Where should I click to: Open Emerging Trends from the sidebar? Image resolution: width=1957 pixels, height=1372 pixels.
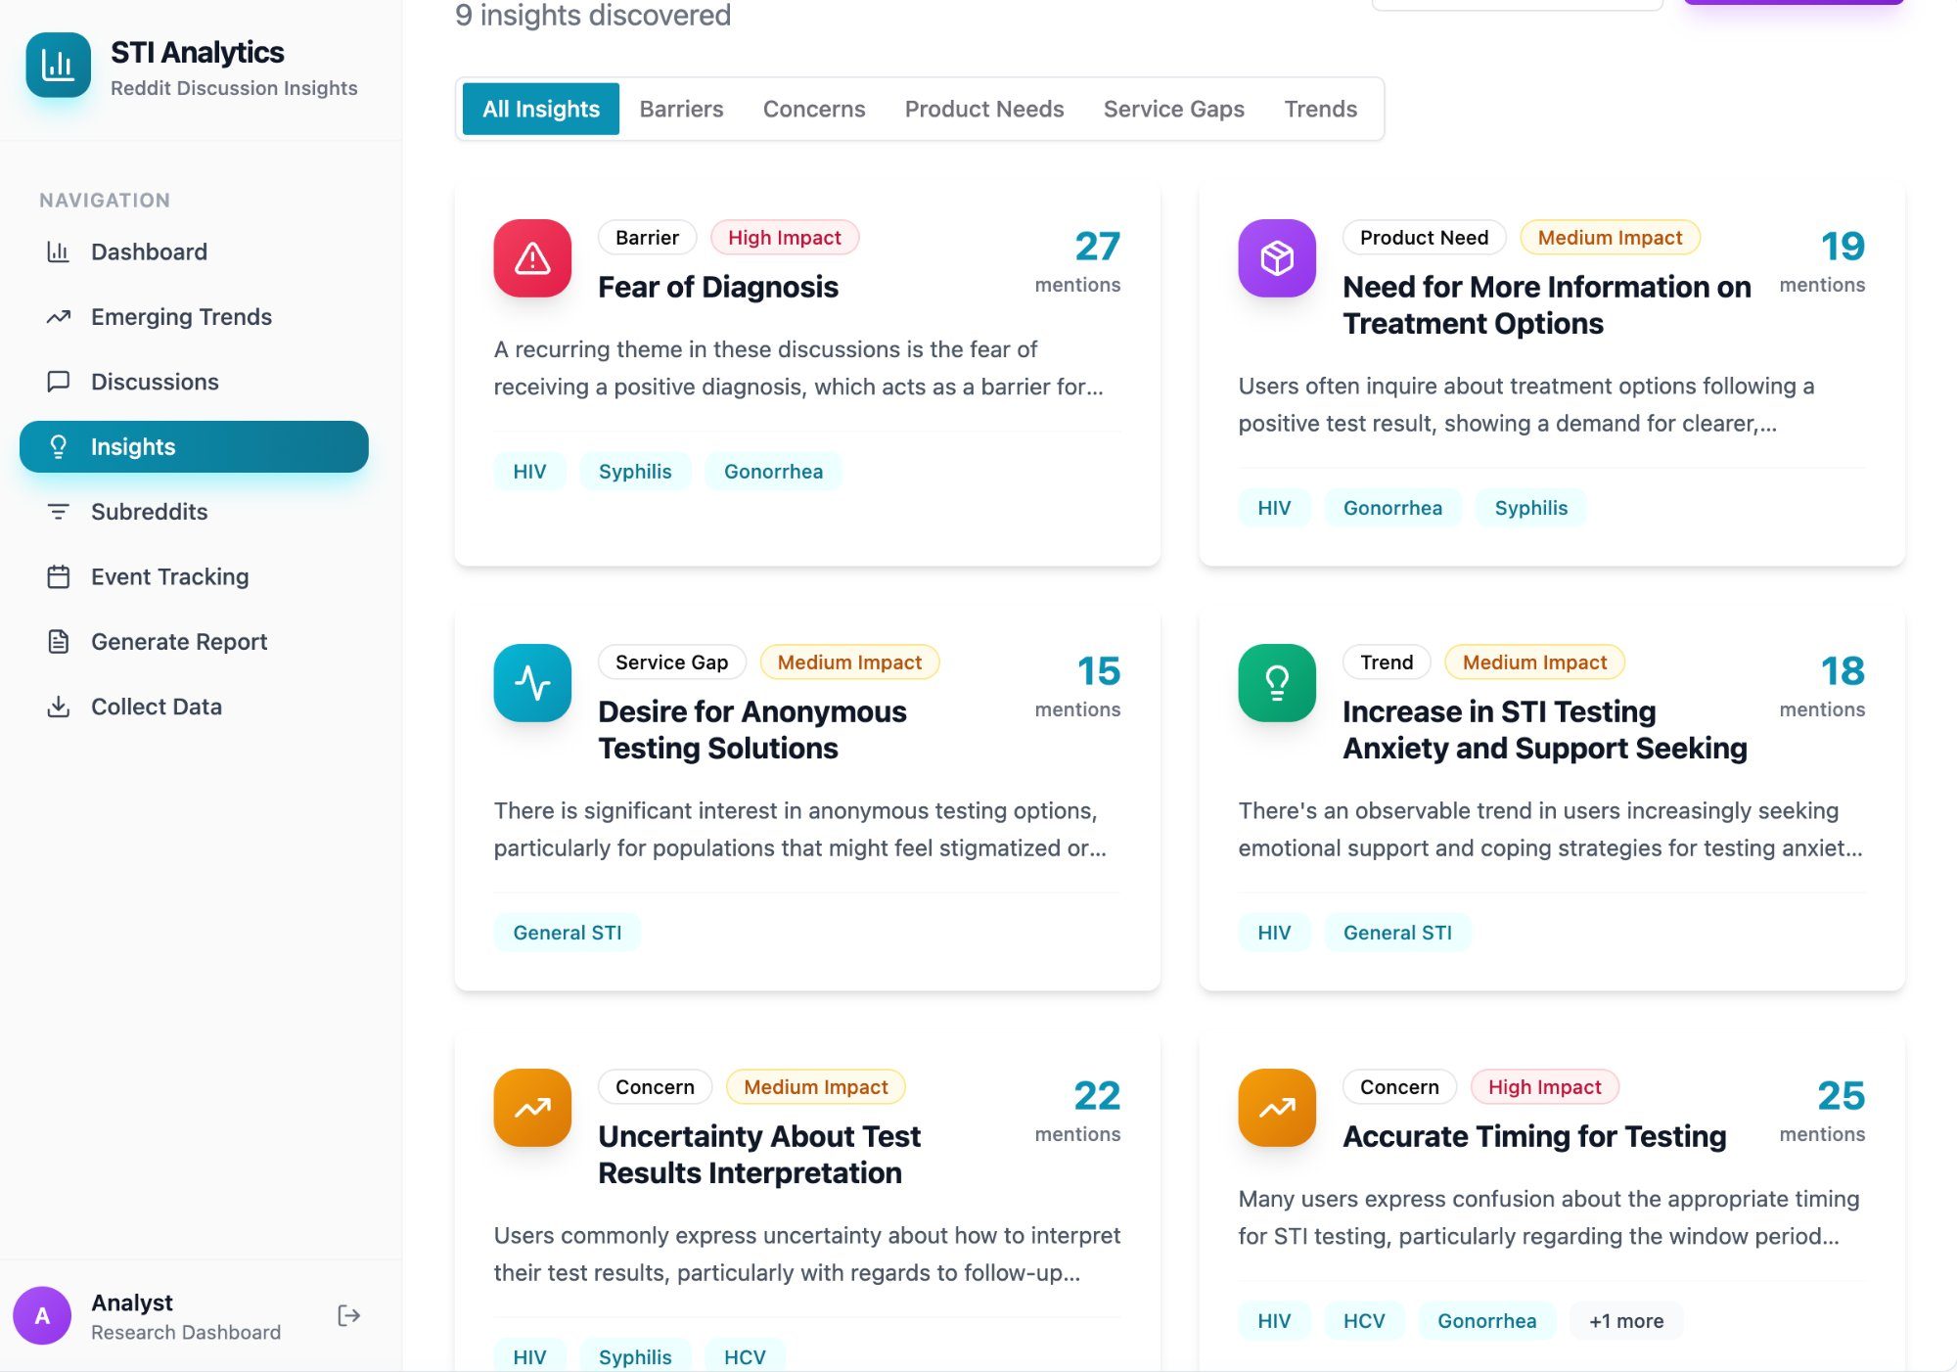181,317
